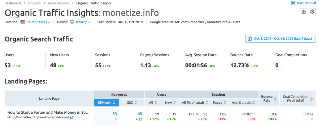Sort by Sessions All (% of total)

point(195,102)
